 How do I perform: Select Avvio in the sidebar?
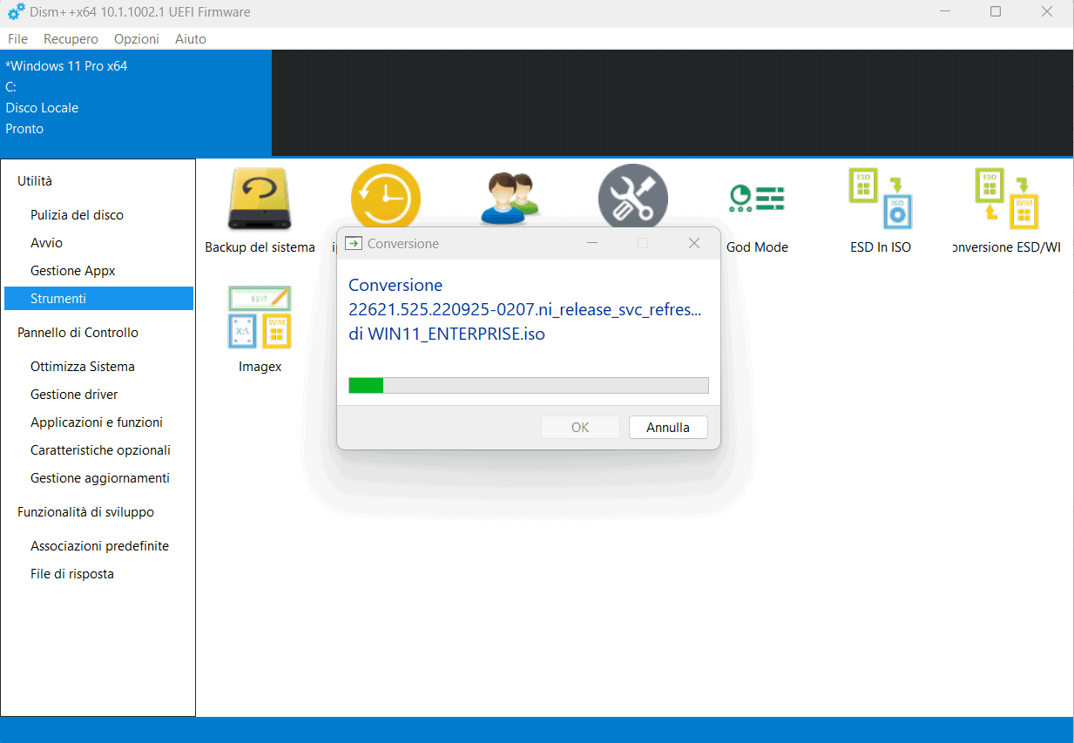pyautogui.click(x=98, y=243)
